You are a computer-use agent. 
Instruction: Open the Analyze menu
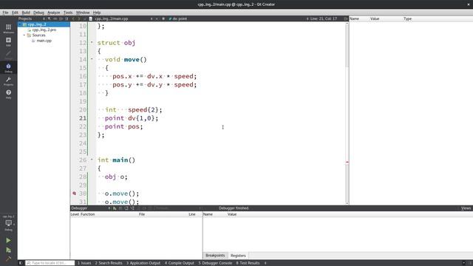[x=54, y=13]
